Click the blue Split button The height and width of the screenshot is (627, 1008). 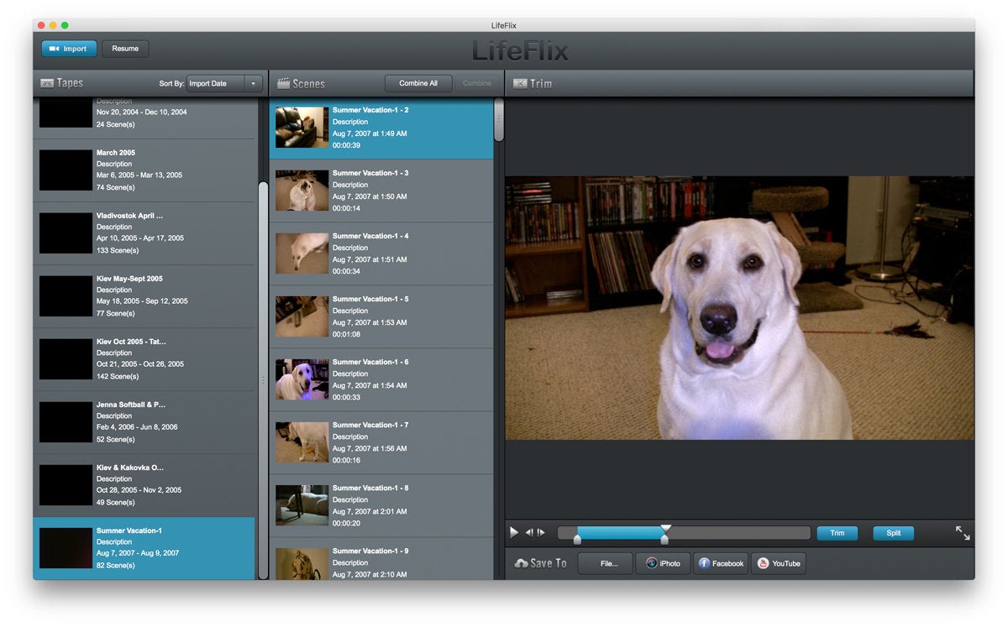click(894, 533)
